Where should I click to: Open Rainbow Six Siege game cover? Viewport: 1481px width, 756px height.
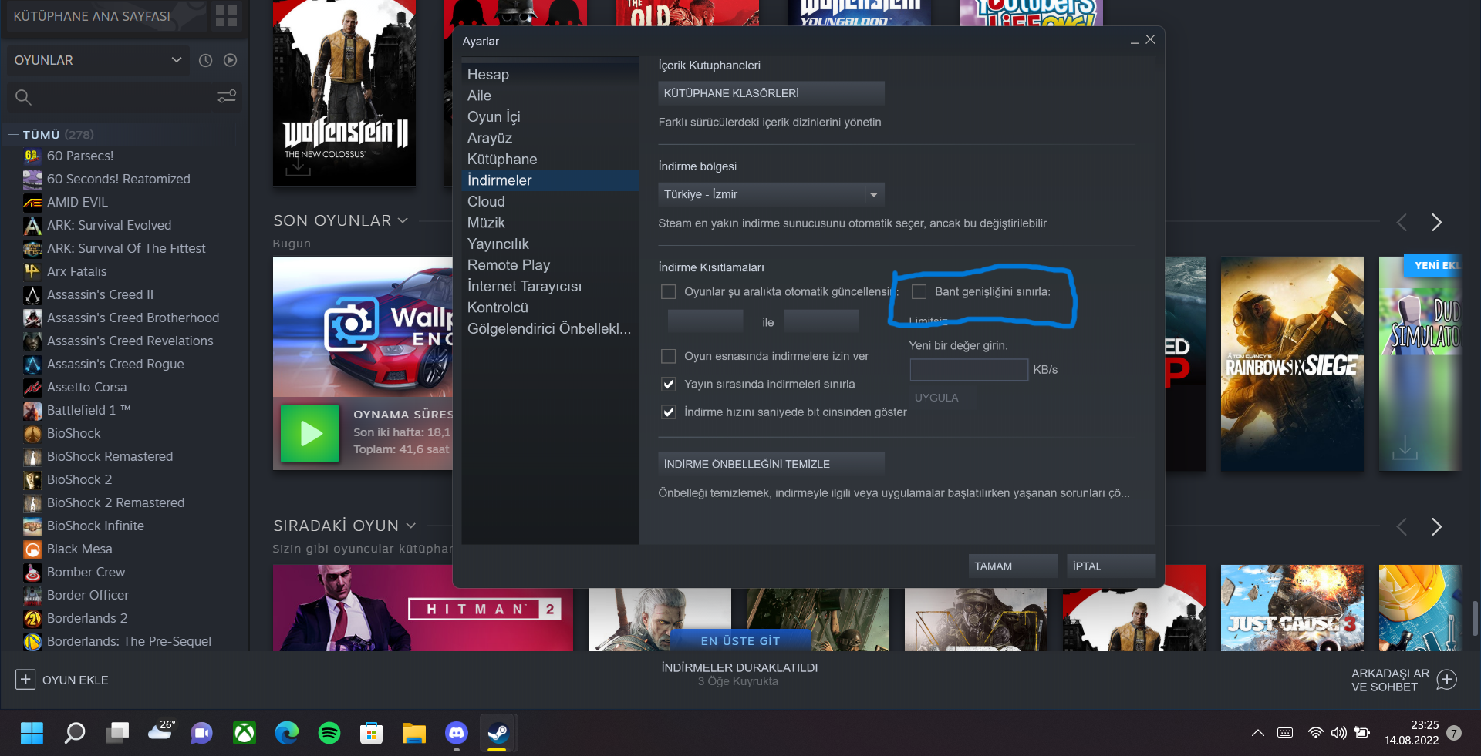pyautogui.click(x=1292, y=364)
